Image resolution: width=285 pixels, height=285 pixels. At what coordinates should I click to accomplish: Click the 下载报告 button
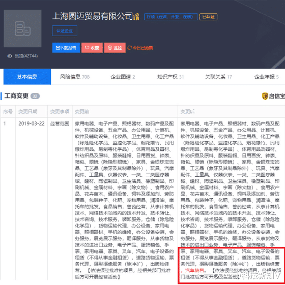pyautogui.click(x=66, y=48)
